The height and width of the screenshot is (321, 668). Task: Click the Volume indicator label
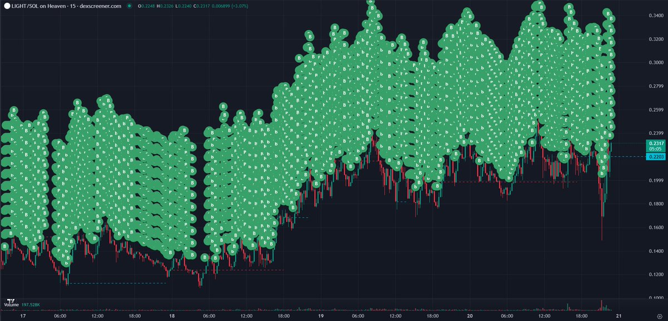coord(12,305)
